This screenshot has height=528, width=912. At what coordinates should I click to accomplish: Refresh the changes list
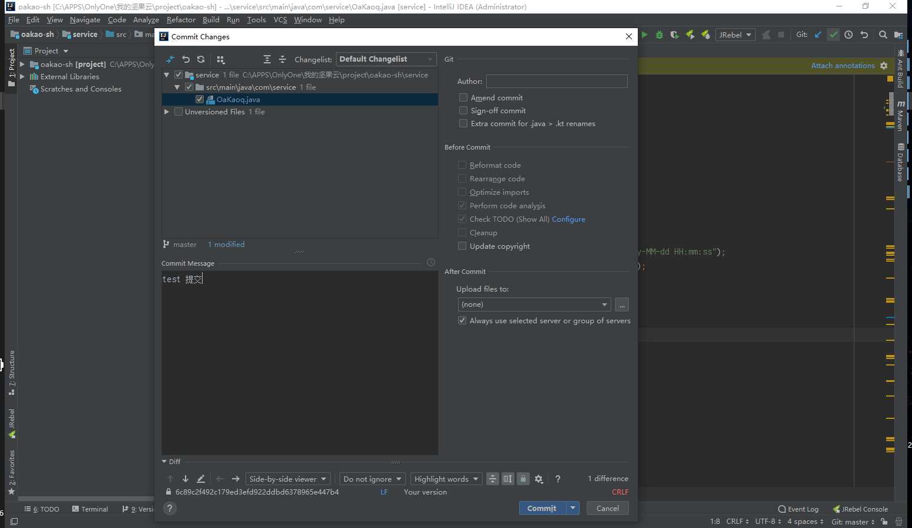coord(201,59)
